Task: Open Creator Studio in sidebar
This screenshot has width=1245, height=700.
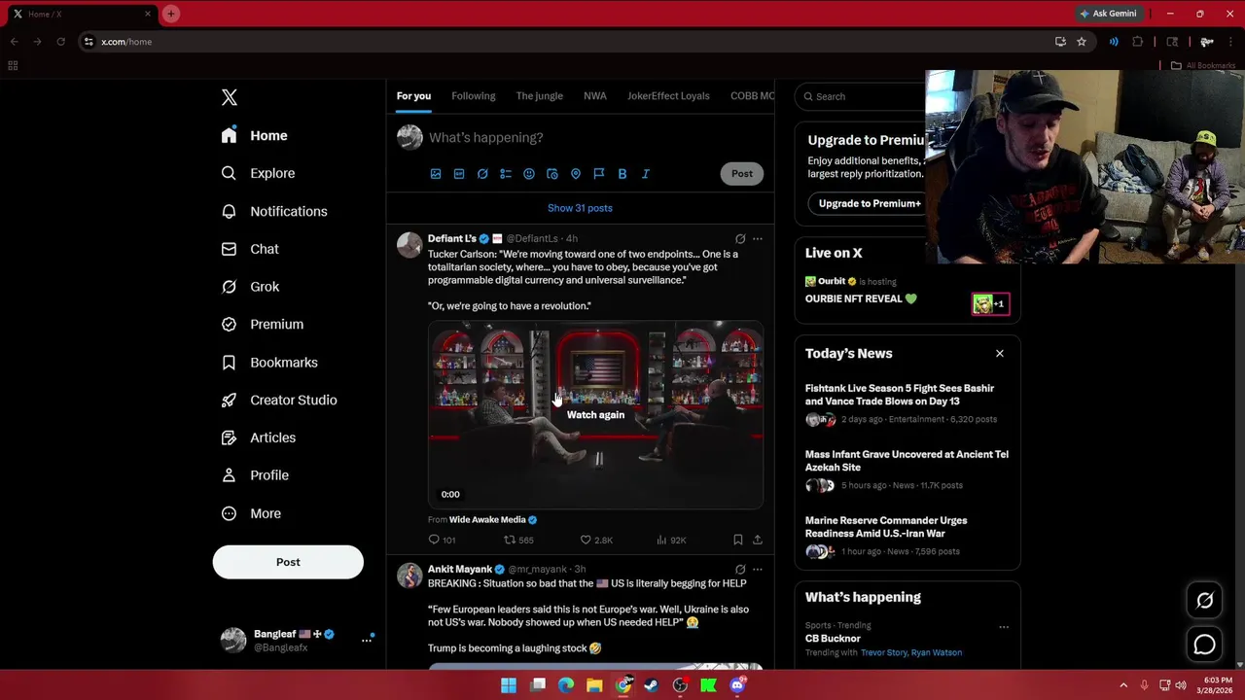Action: coord(280,401)
